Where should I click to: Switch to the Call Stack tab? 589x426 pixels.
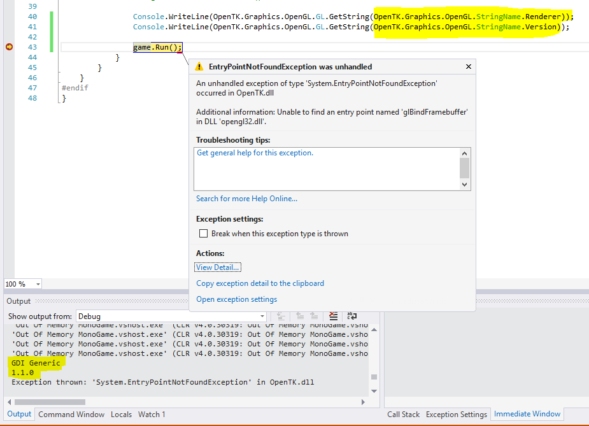click(404, 415)
